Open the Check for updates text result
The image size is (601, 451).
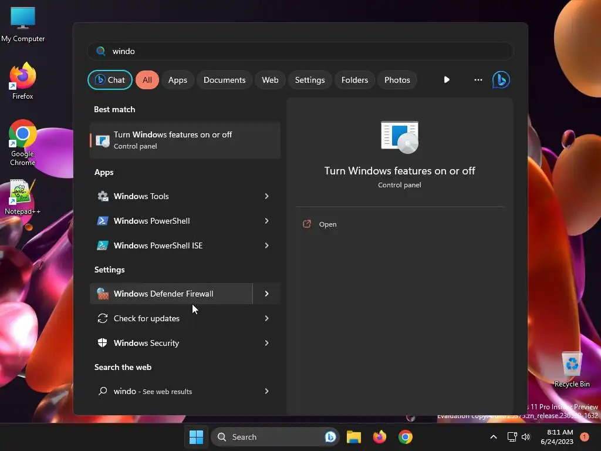pos(146,318)
